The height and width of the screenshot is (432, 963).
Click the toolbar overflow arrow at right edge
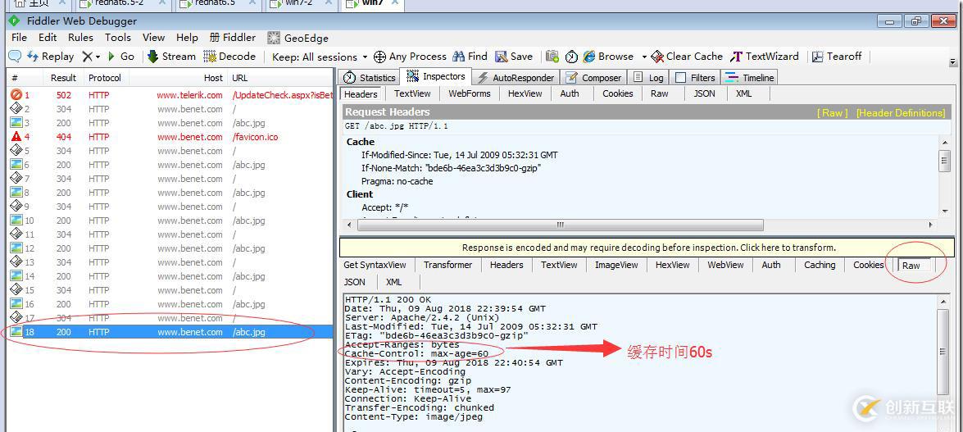pyautogui.click(x=952, y=61)
